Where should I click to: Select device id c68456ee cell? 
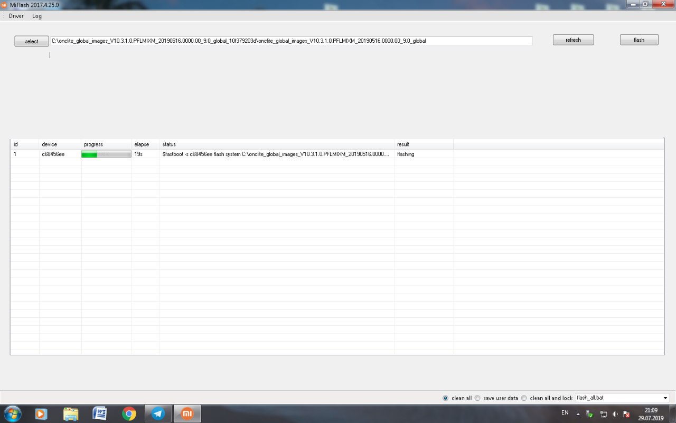60,154
